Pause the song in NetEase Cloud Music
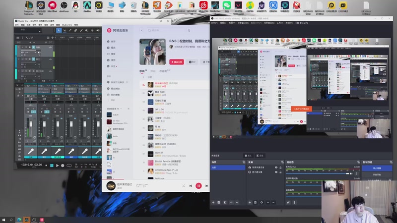397x223 pixels. (198, 186)
